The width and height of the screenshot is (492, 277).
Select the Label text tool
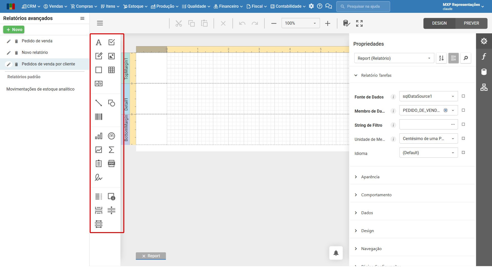pos(99,42)
